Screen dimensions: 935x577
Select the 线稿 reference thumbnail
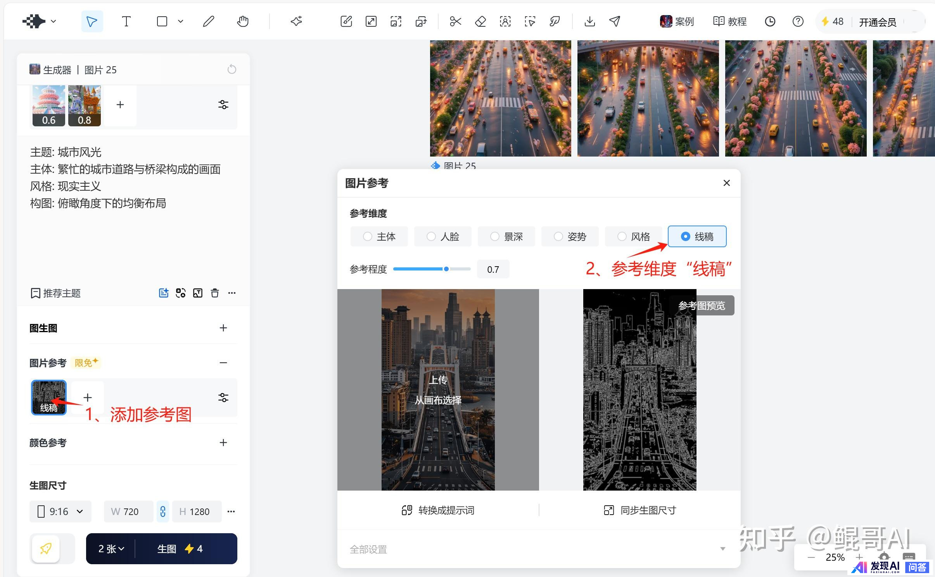[49, 397]
